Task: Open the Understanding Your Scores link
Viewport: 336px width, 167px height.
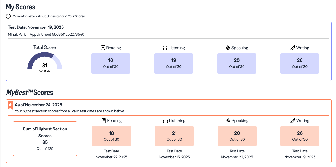Action: click(x=66, y=16)
